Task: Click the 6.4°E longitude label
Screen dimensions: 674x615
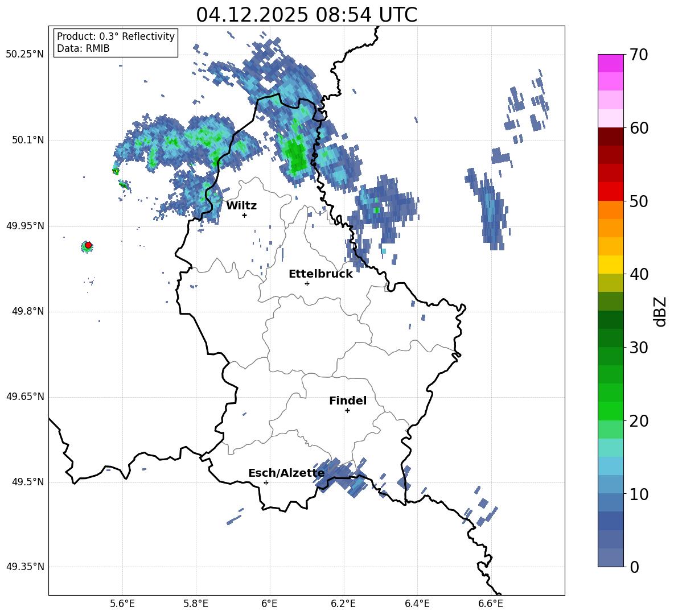Action: (417, 604)
